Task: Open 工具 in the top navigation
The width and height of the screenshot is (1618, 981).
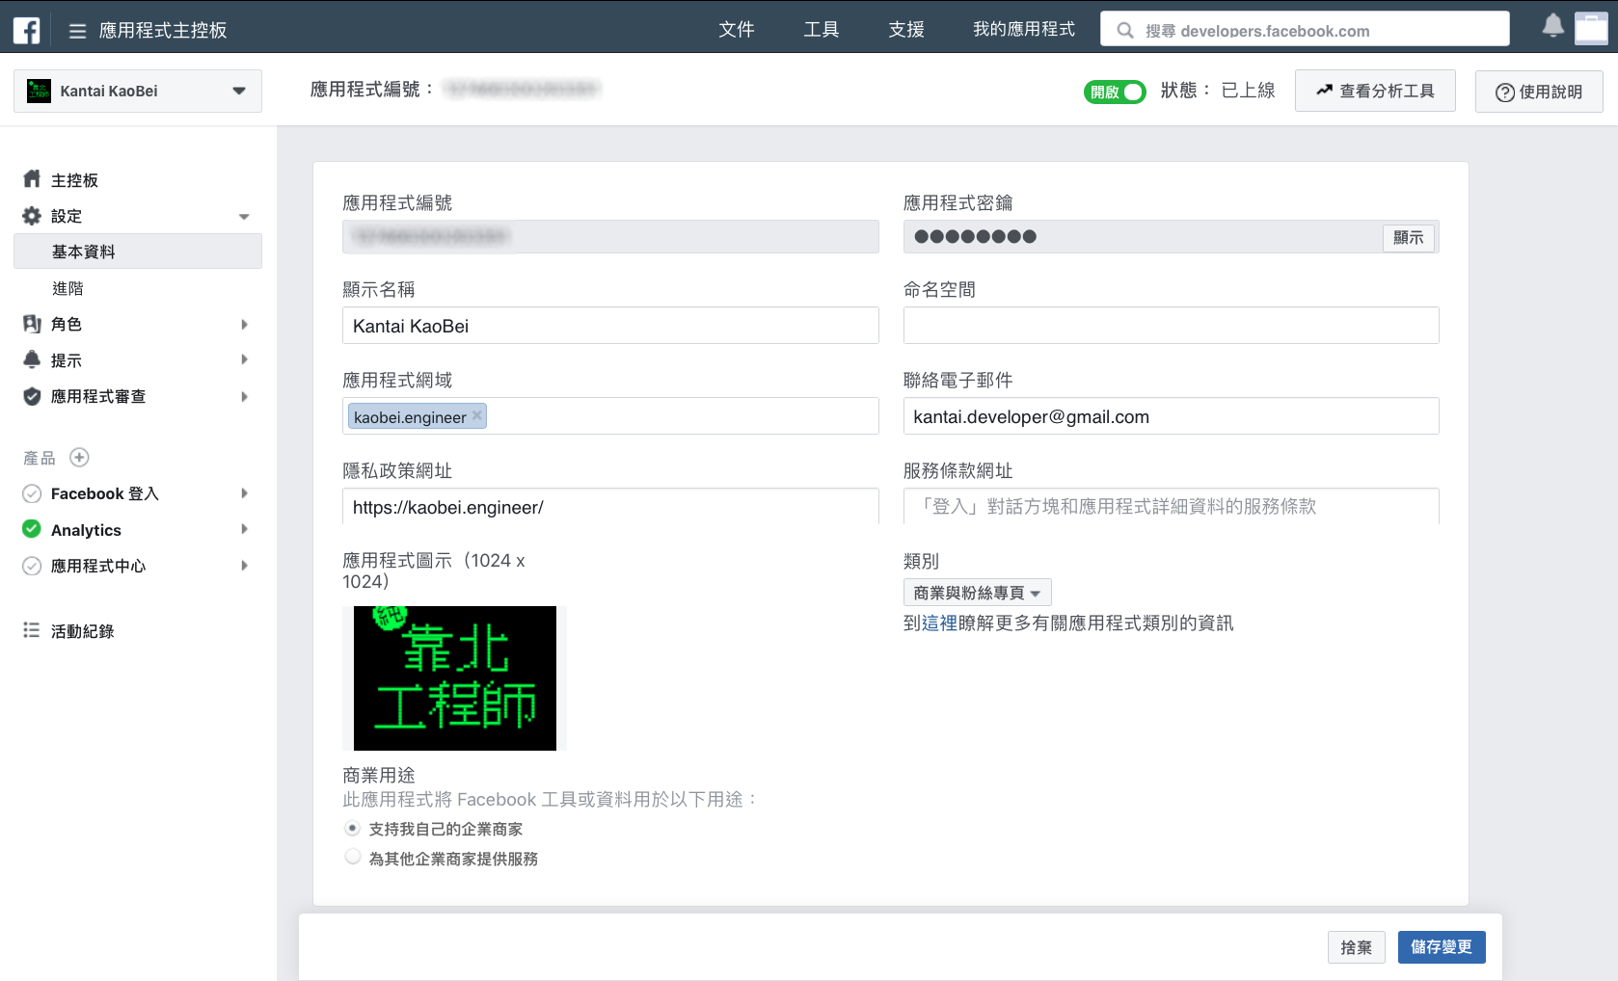Action: (x=821, y=30)
